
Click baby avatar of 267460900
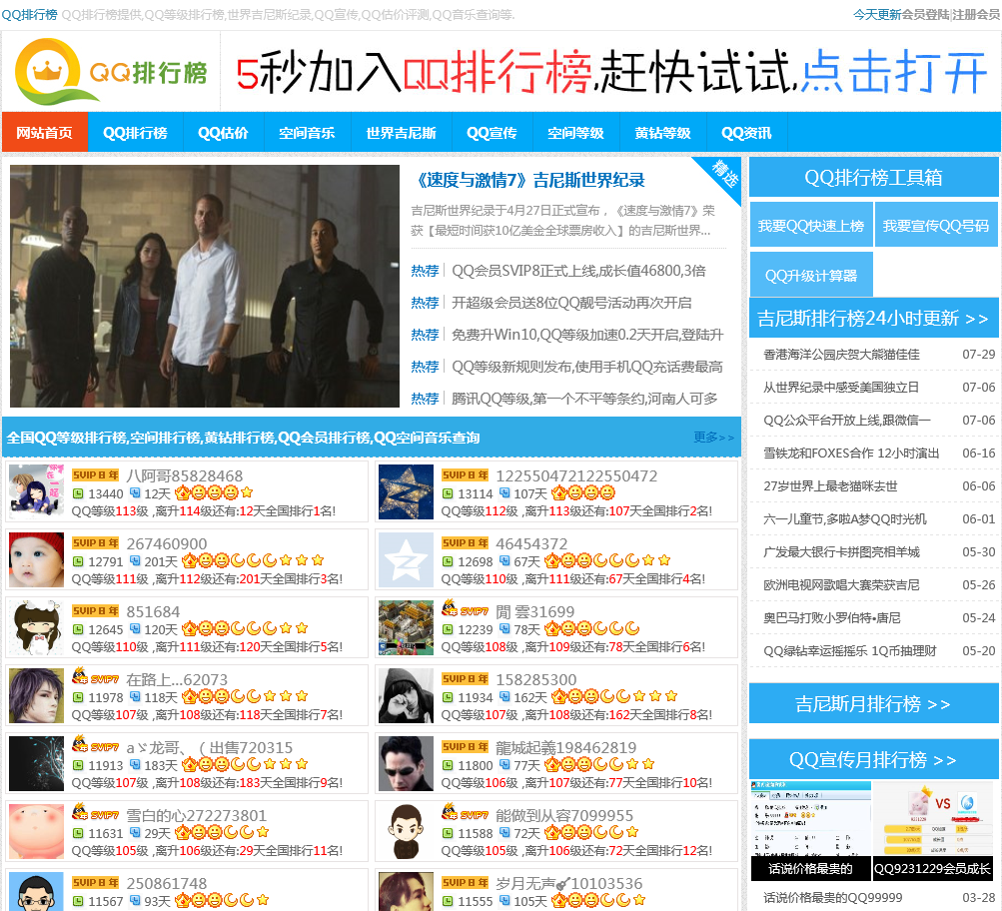36,559
